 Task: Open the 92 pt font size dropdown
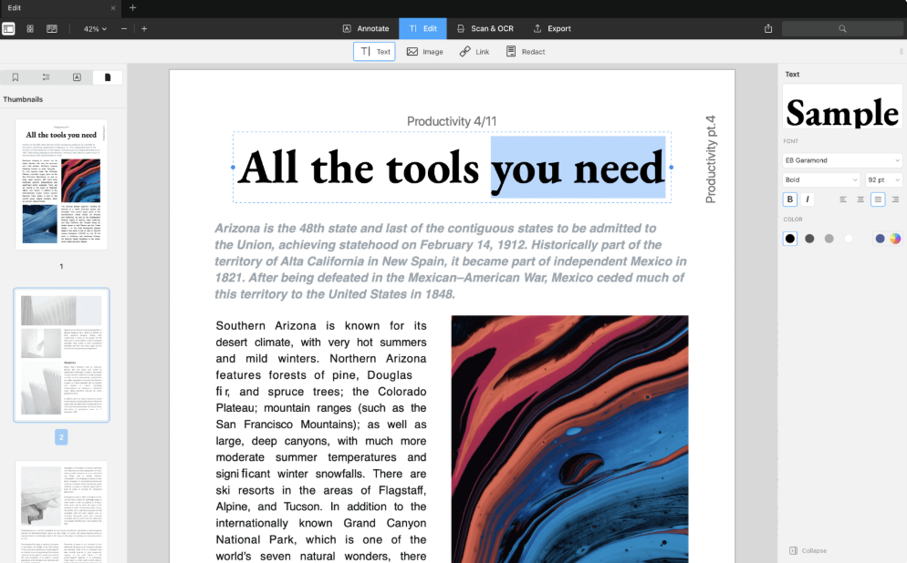click(x=883, y=180)
